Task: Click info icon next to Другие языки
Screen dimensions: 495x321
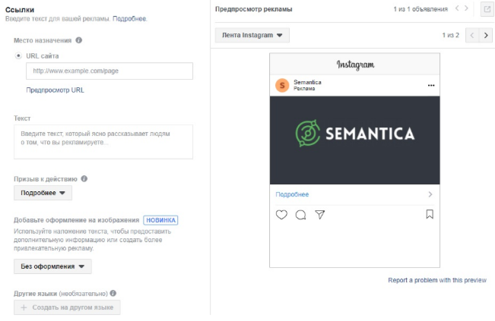Action: coord(113,293)
